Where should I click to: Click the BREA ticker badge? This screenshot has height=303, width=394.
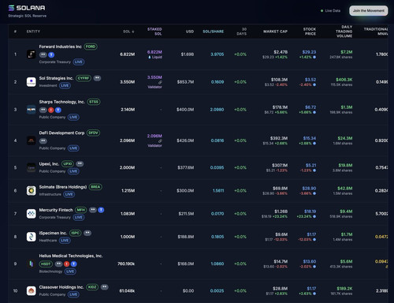95,187
